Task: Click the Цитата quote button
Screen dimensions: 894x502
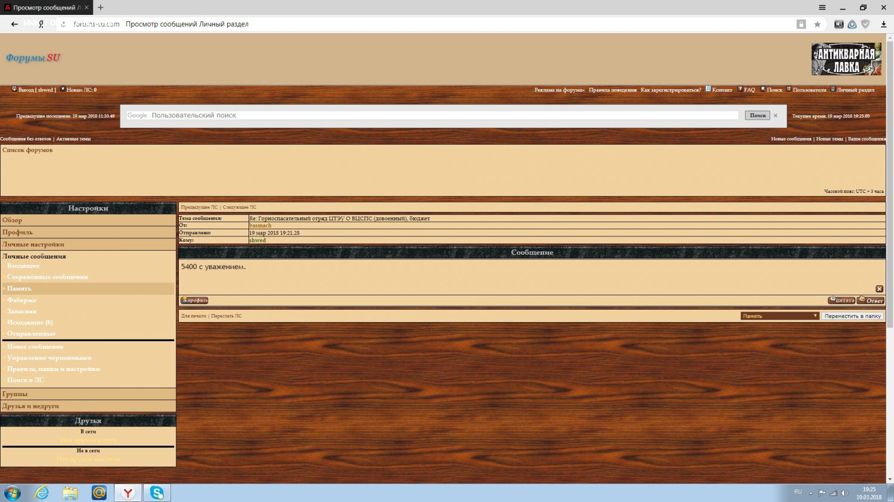Action: pos(842,300)
